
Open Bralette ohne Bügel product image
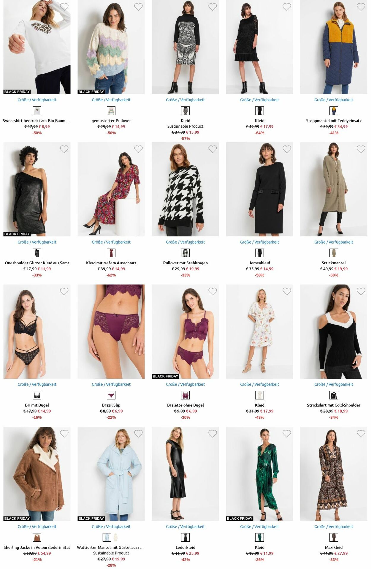coord(185,331)
